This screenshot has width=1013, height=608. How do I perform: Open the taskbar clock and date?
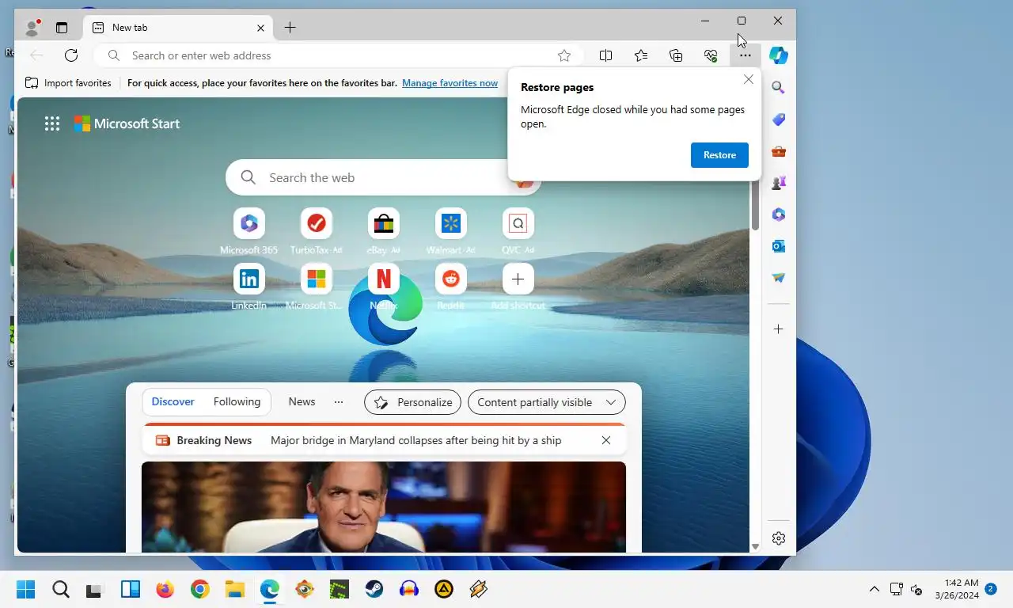pyautogui.click(x=957, y=589)
